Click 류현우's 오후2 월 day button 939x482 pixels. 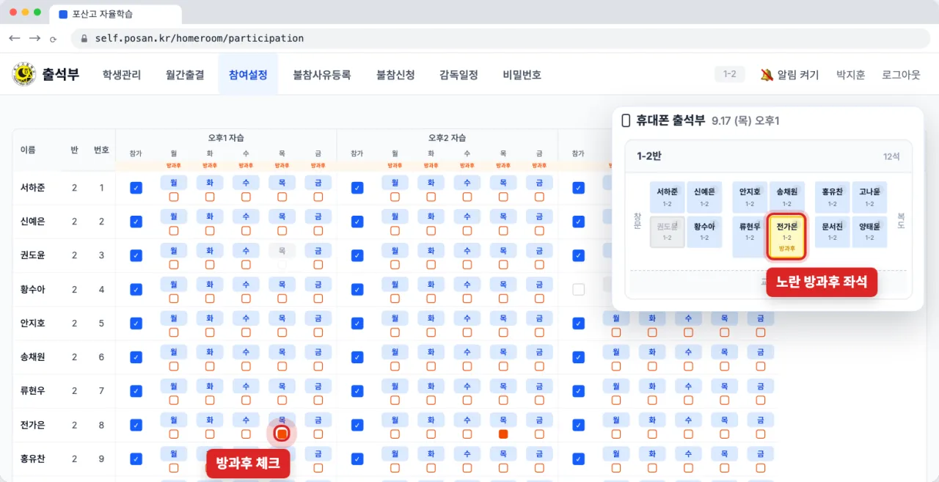(x=395, y=385)
